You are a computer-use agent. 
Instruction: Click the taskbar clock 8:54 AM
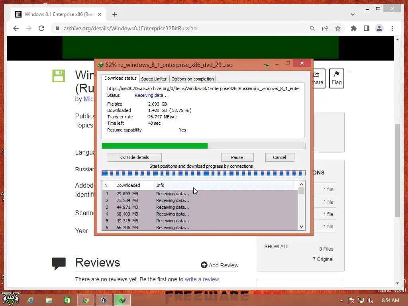click(390, 300)
